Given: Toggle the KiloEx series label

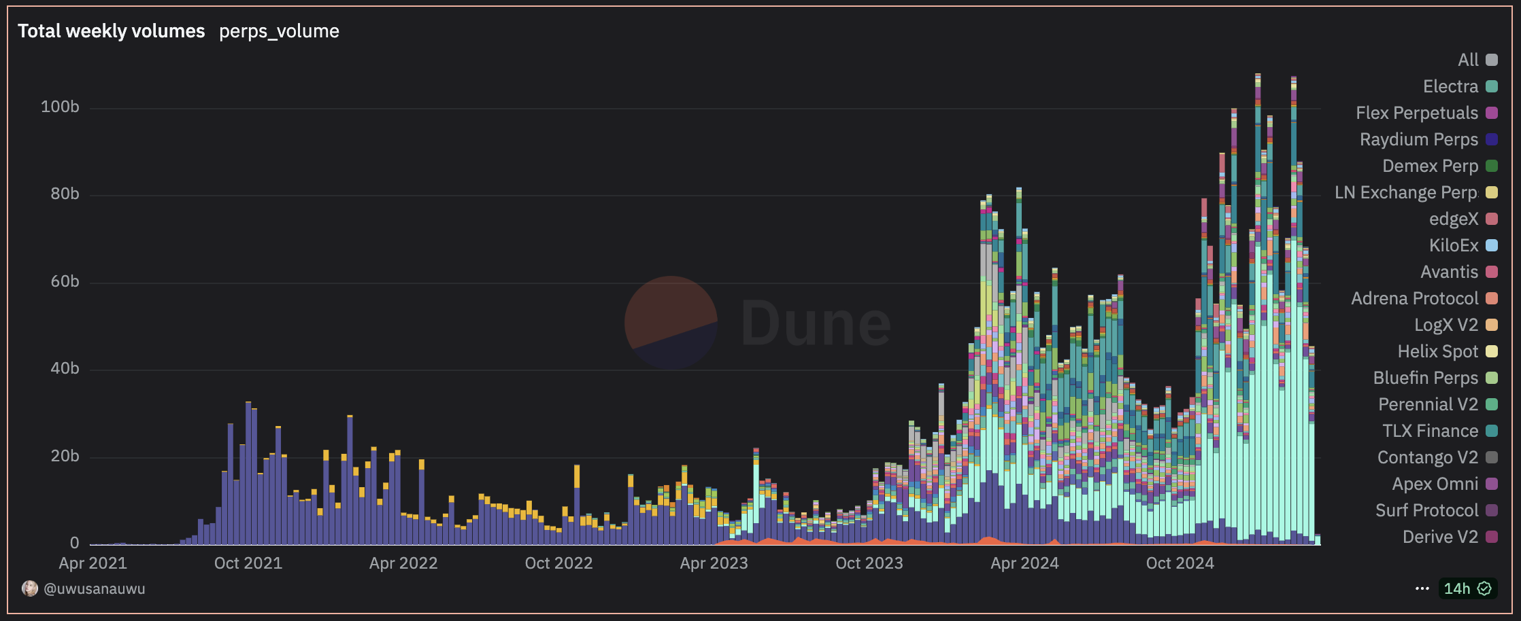Looking at the screenshot, I should click(x=1454, y=245).
